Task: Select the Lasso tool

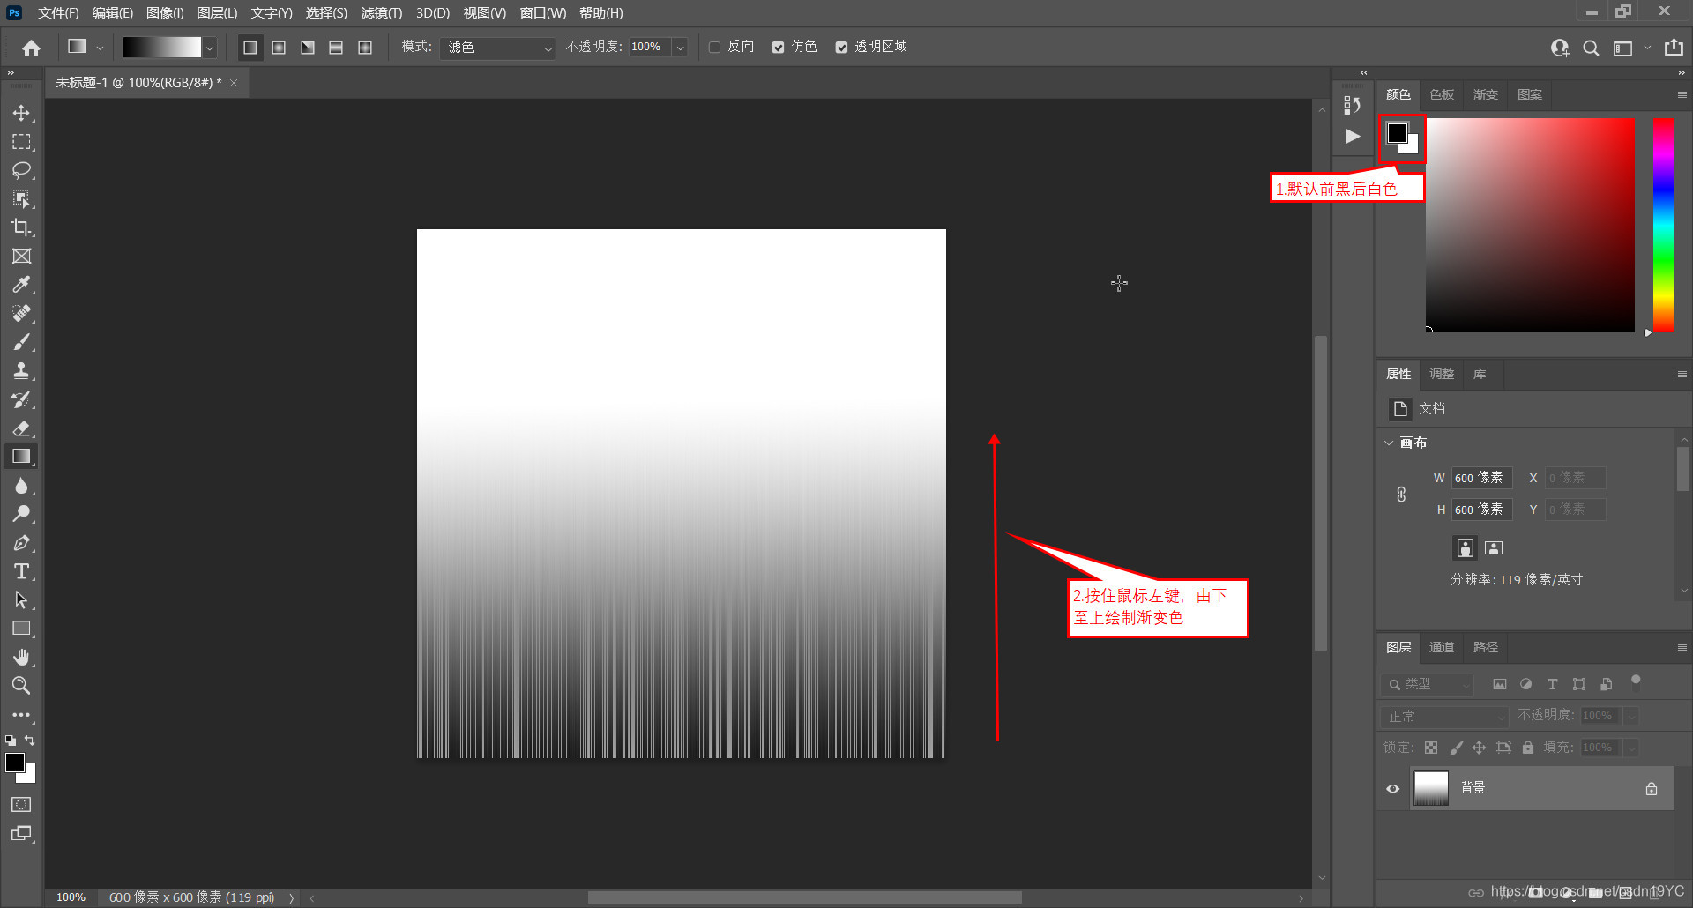Action: point(21,170)
